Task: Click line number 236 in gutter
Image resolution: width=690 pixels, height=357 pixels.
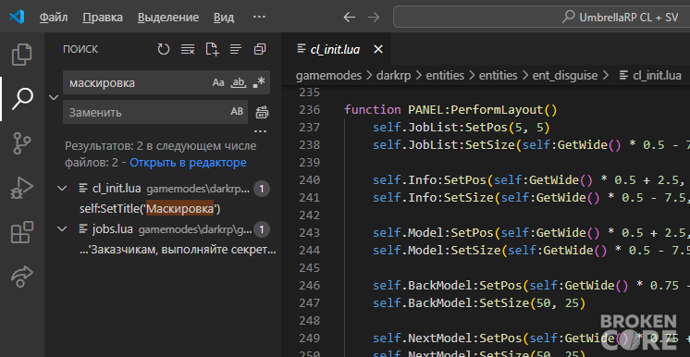Action: (x=309, y=110)
